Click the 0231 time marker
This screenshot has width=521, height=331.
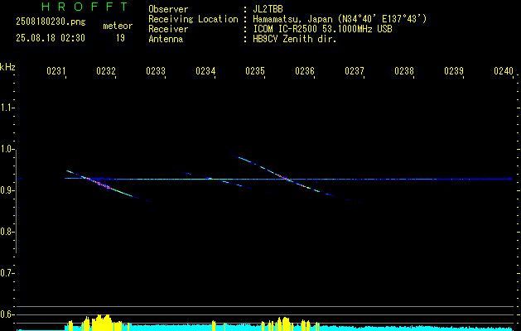pyautogui.click(x=55, y=71)
